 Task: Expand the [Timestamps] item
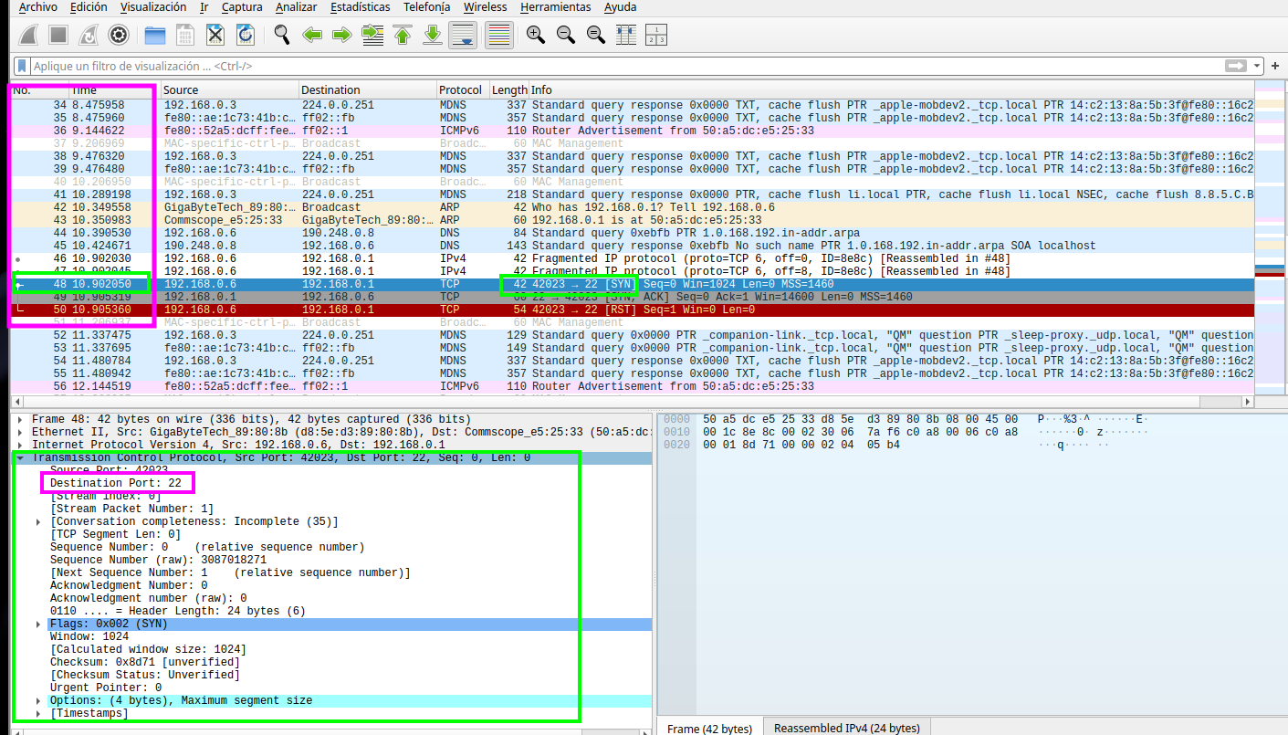click(x=38, y=713)
